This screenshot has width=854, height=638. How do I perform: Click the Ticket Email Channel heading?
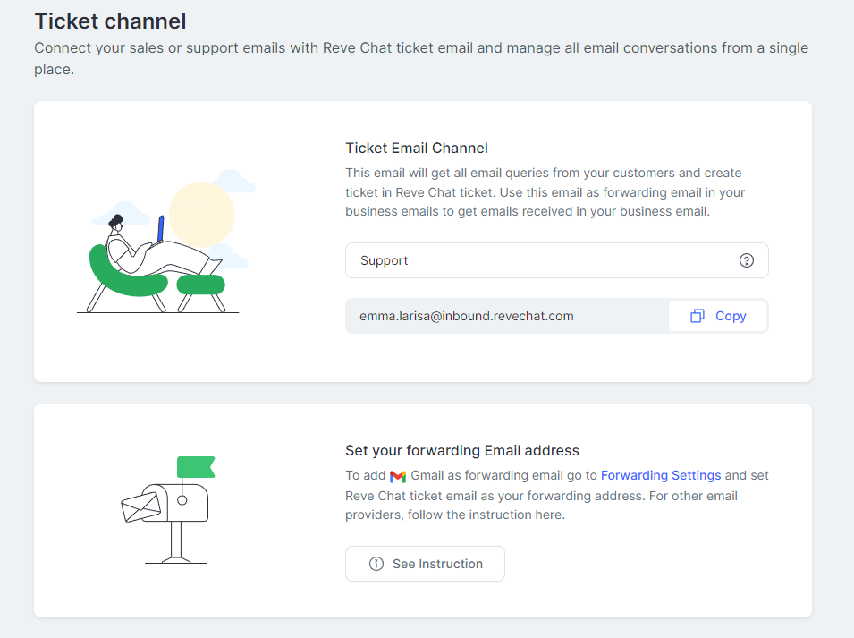(417, 149)
